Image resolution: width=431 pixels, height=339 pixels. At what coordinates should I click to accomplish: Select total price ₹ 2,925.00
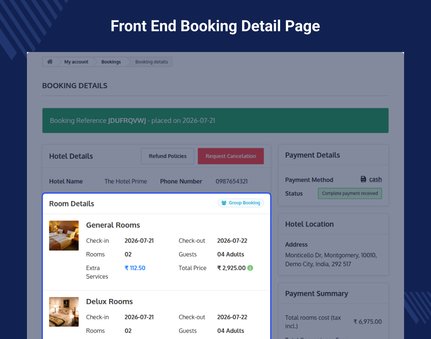(x=231, y=268)
